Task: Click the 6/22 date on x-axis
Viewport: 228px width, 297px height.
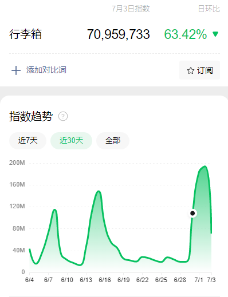Action: coord(142,280)
